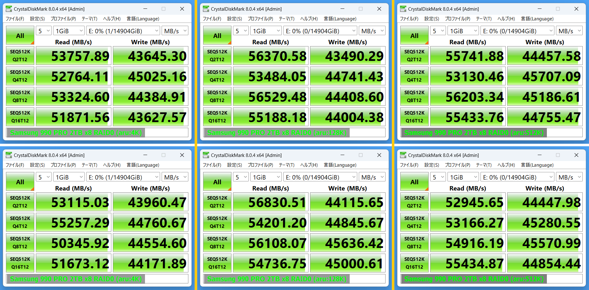Screen dimensions: 589x290
Task: Click comment field in upper aru:128K window
Action: [294, 132]
